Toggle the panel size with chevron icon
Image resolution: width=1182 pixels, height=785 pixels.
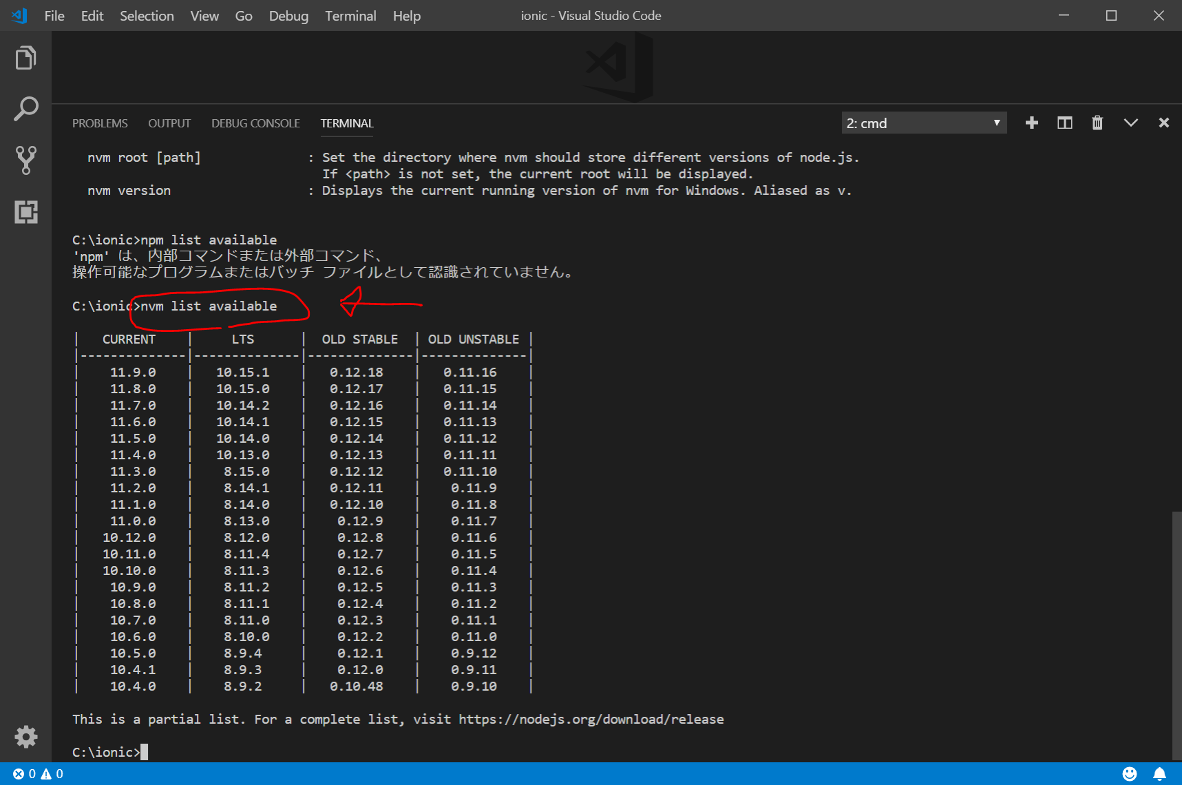click(x=1130, y=123)
